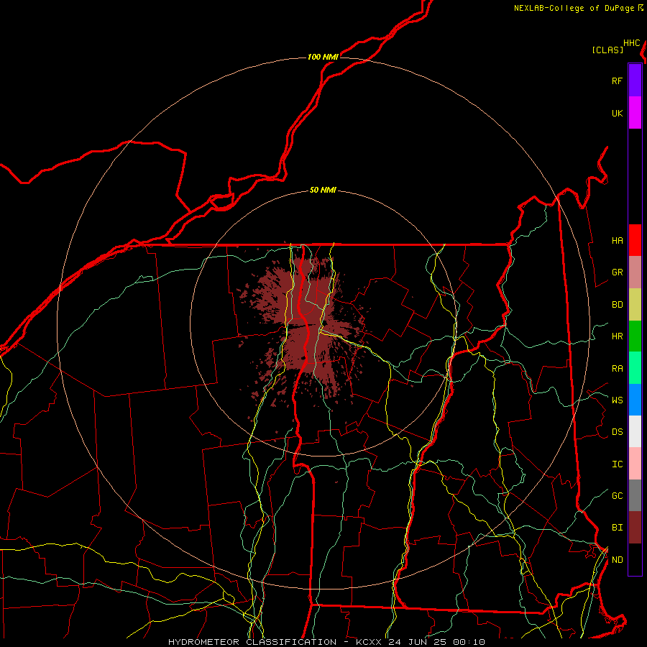Click the purple RF color swatch
This screenshot has width=647, height=647.
[x=635, y=81]
